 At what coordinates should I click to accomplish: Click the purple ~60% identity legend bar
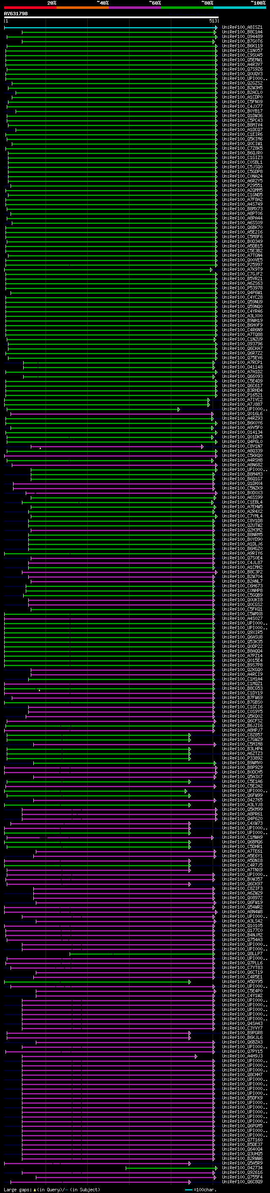[135, 8]
